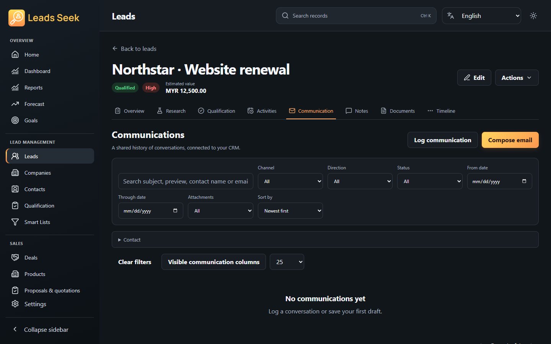Expand the Contact section

[x=325, y=240]
